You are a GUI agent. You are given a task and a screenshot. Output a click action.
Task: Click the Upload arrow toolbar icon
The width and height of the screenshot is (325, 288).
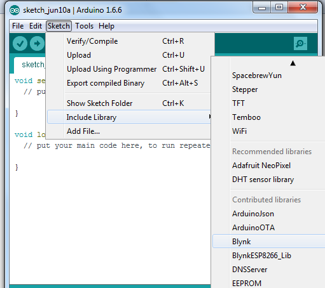pos(37,44)
